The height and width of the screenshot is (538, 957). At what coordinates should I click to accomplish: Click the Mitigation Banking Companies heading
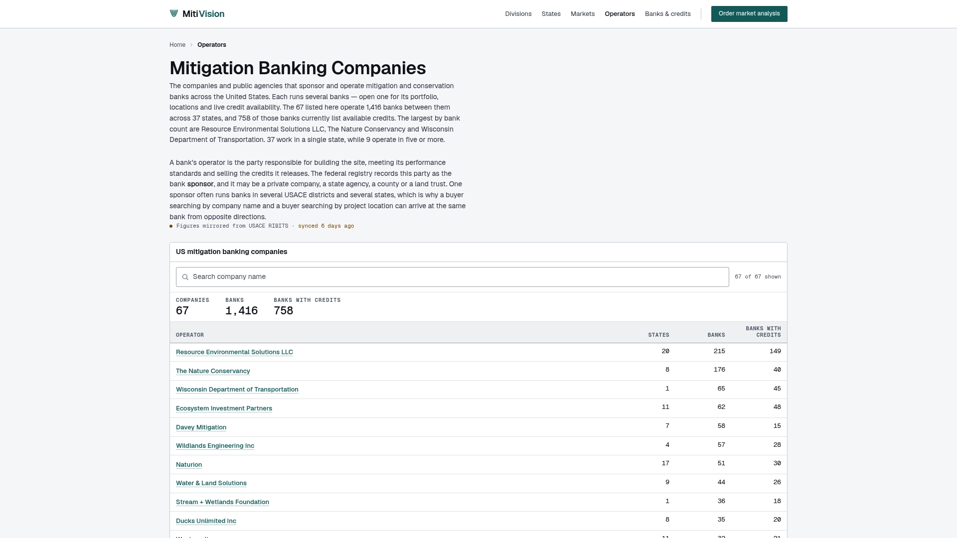point(298,68)
